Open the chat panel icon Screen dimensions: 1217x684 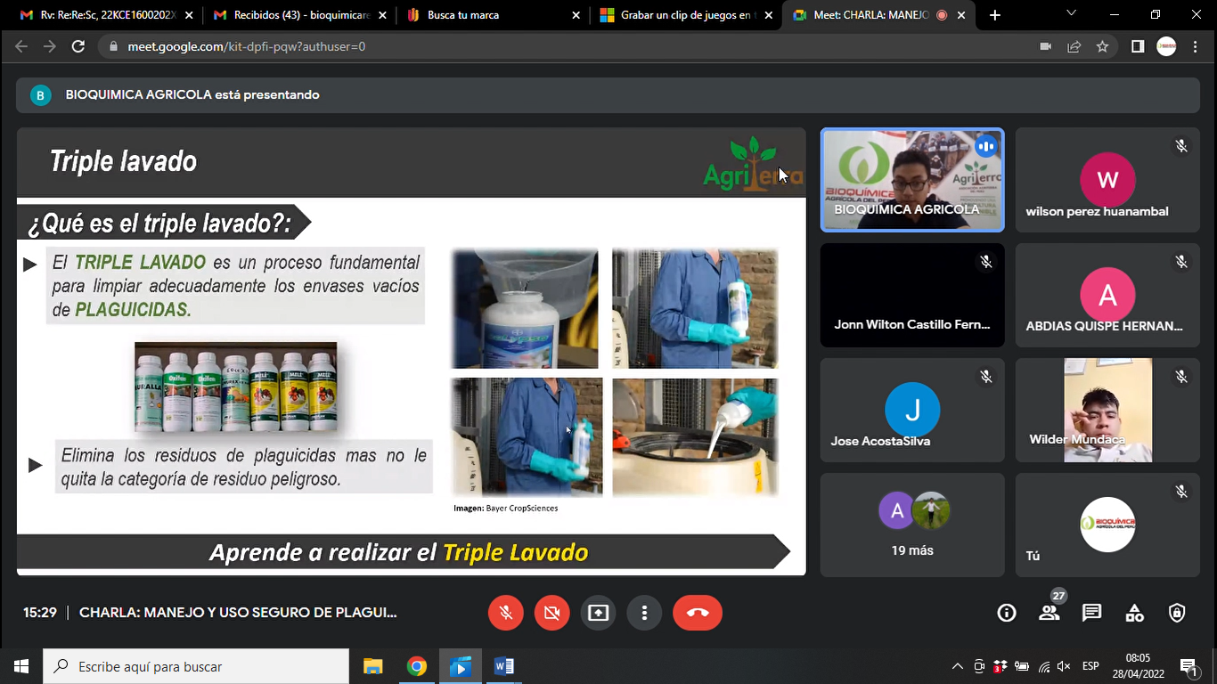(x=1091, y=613)
